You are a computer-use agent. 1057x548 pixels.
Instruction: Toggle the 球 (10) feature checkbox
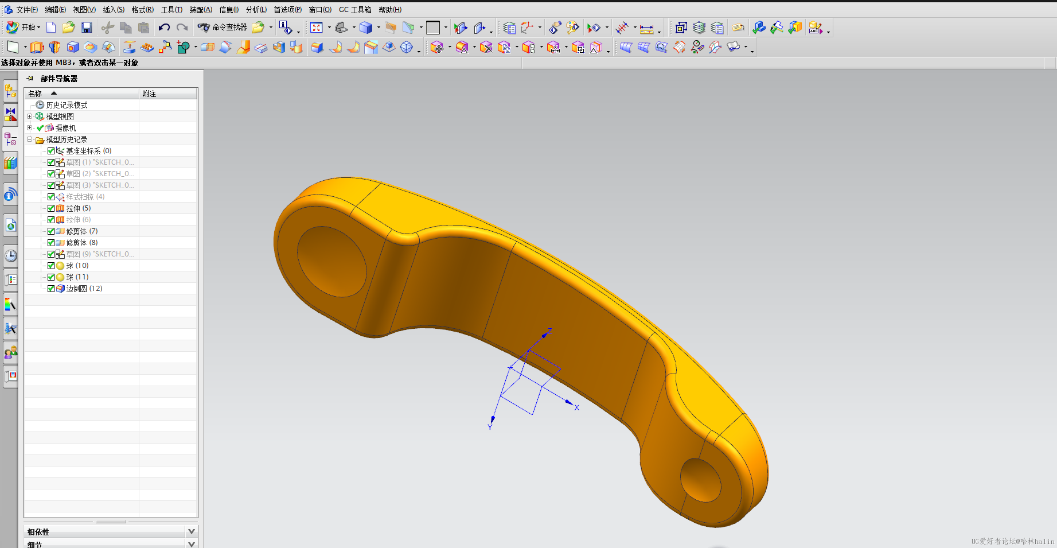[x=51, y=266]
